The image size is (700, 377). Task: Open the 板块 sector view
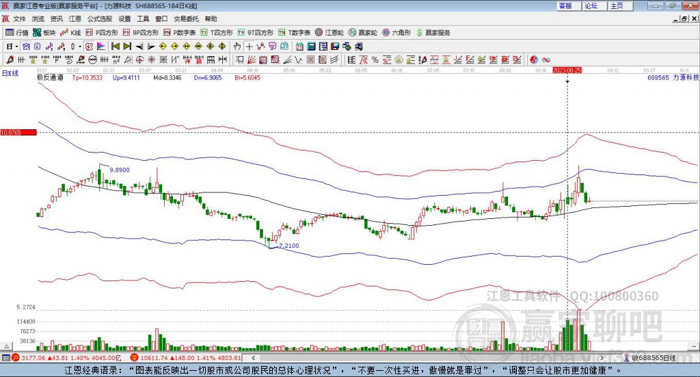44,33
